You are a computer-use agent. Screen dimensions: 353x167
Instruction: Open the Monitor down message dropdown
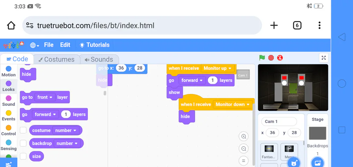pyautogui.click(x=247, y=104)
